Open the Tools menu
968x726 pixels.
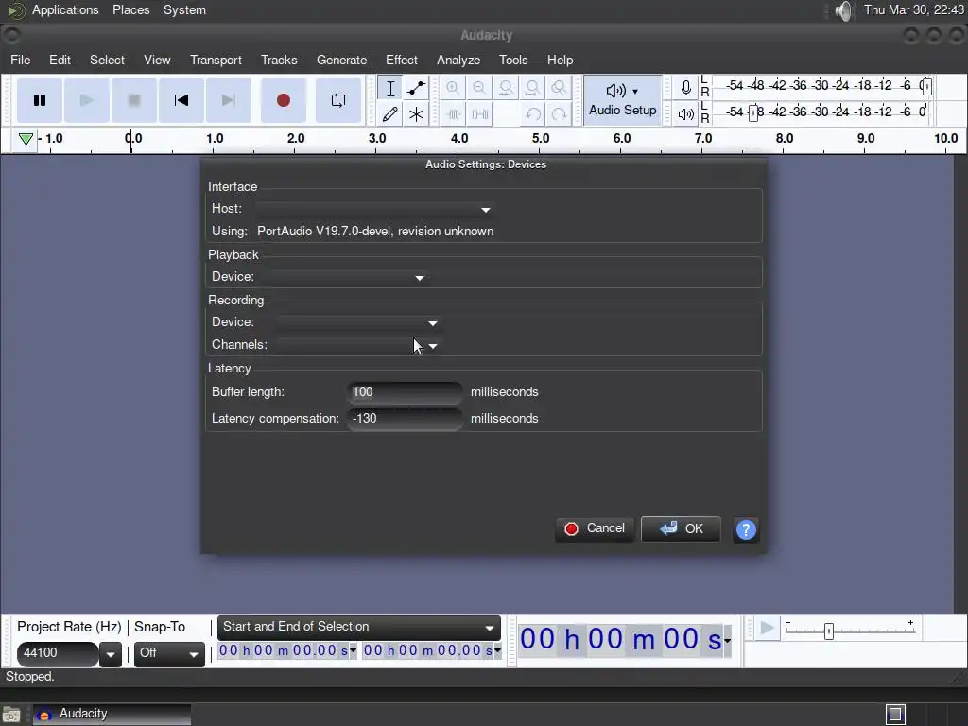click(513, 60)
